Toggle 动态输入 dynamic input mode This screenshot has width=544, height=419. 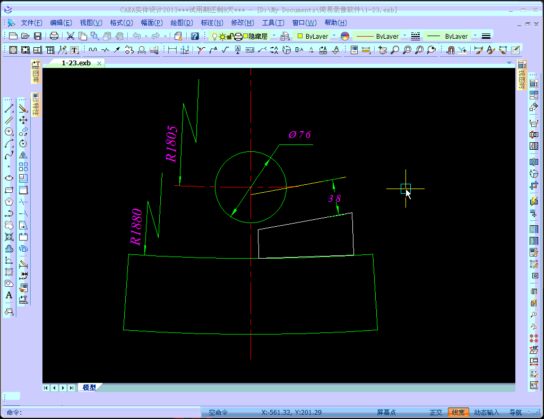click(x=487, y=412)
